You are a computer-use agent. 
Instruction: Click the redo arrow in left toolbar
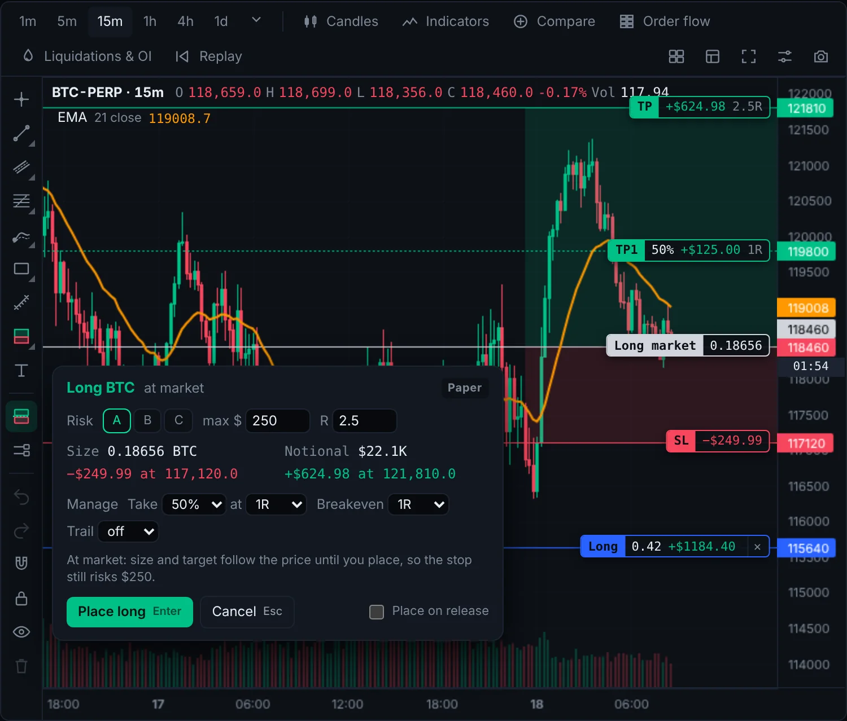point(21,531)
